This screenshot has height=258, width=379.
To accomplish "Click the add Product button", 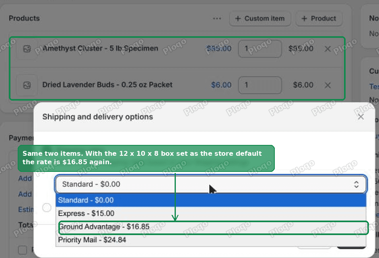I will (x=319, y=19).
